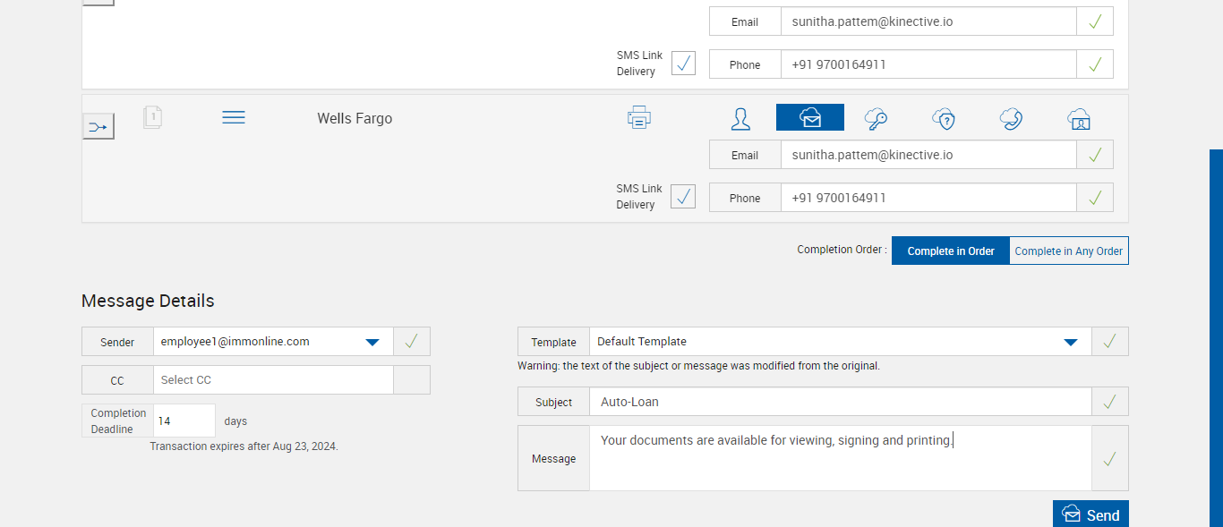Image resolution: width=1223 pixels, height=527 pixels.
Task: Click the Subject field containing Auto-Loan
Action: pyautogui.click(x=840, y=402)
